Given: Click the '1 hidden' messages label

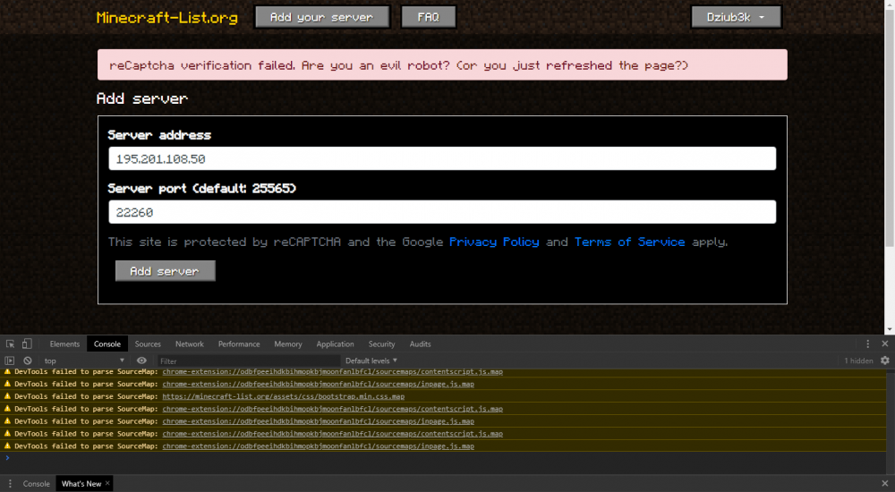Looking at the screenshot, I should (x=858, y=361).
